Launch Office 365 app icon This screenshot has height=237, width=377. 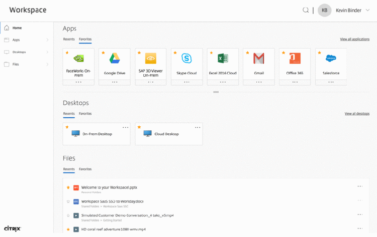295,58
